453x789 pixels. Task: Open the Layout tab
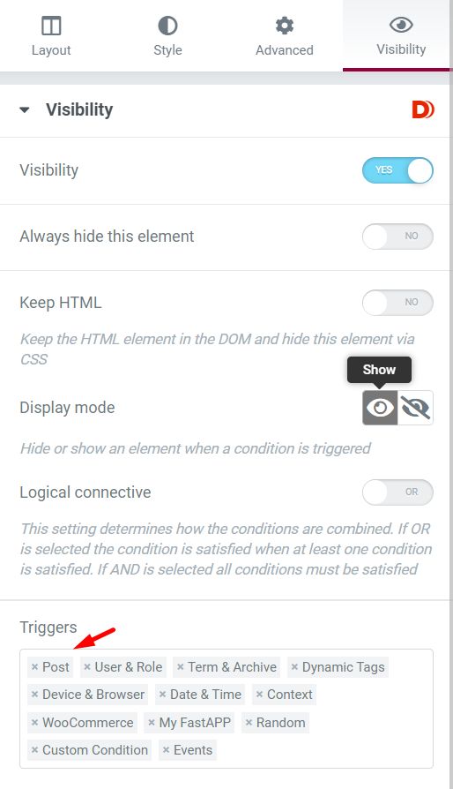tap(51, 35)
